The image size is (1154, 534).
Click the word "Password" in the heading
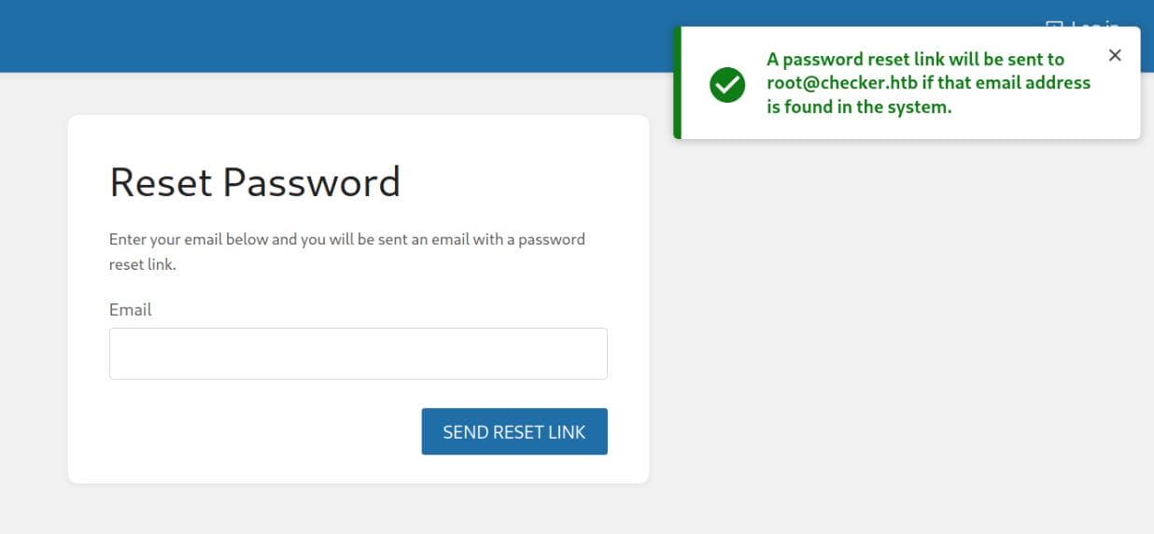tap(312, 182)
